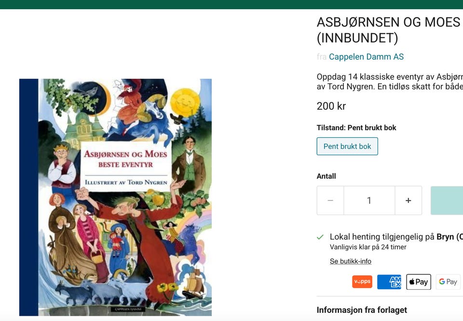The width and height of the screenshot is (463, 321).
Task: Decrease quantity with the minus button
Action: 330,201
